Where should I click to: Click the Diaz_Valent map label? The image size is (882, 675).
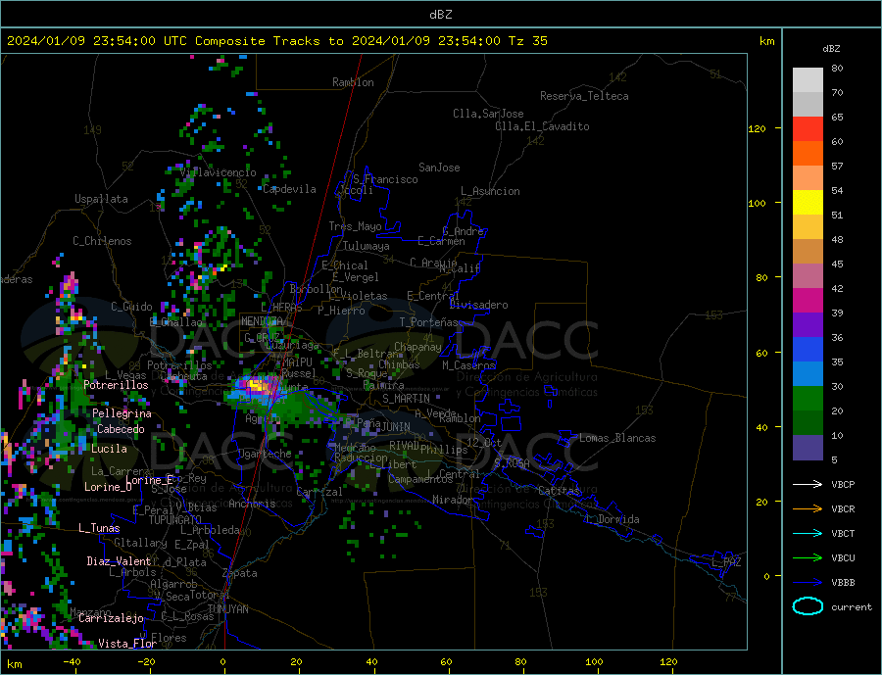pos(119,561)
